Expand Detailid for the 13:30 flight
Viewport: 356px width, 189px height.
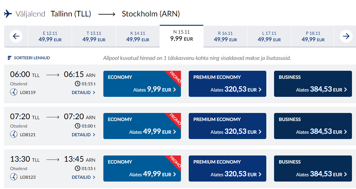pyautogui.click(x=83, y=177)
